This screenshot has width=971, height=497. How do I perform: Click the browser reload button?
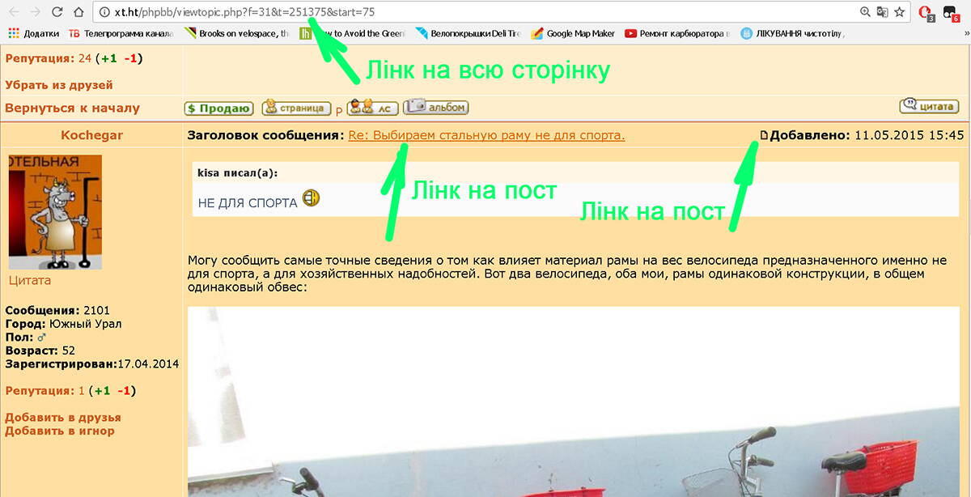pyautogui.click(x=57, y=12)
